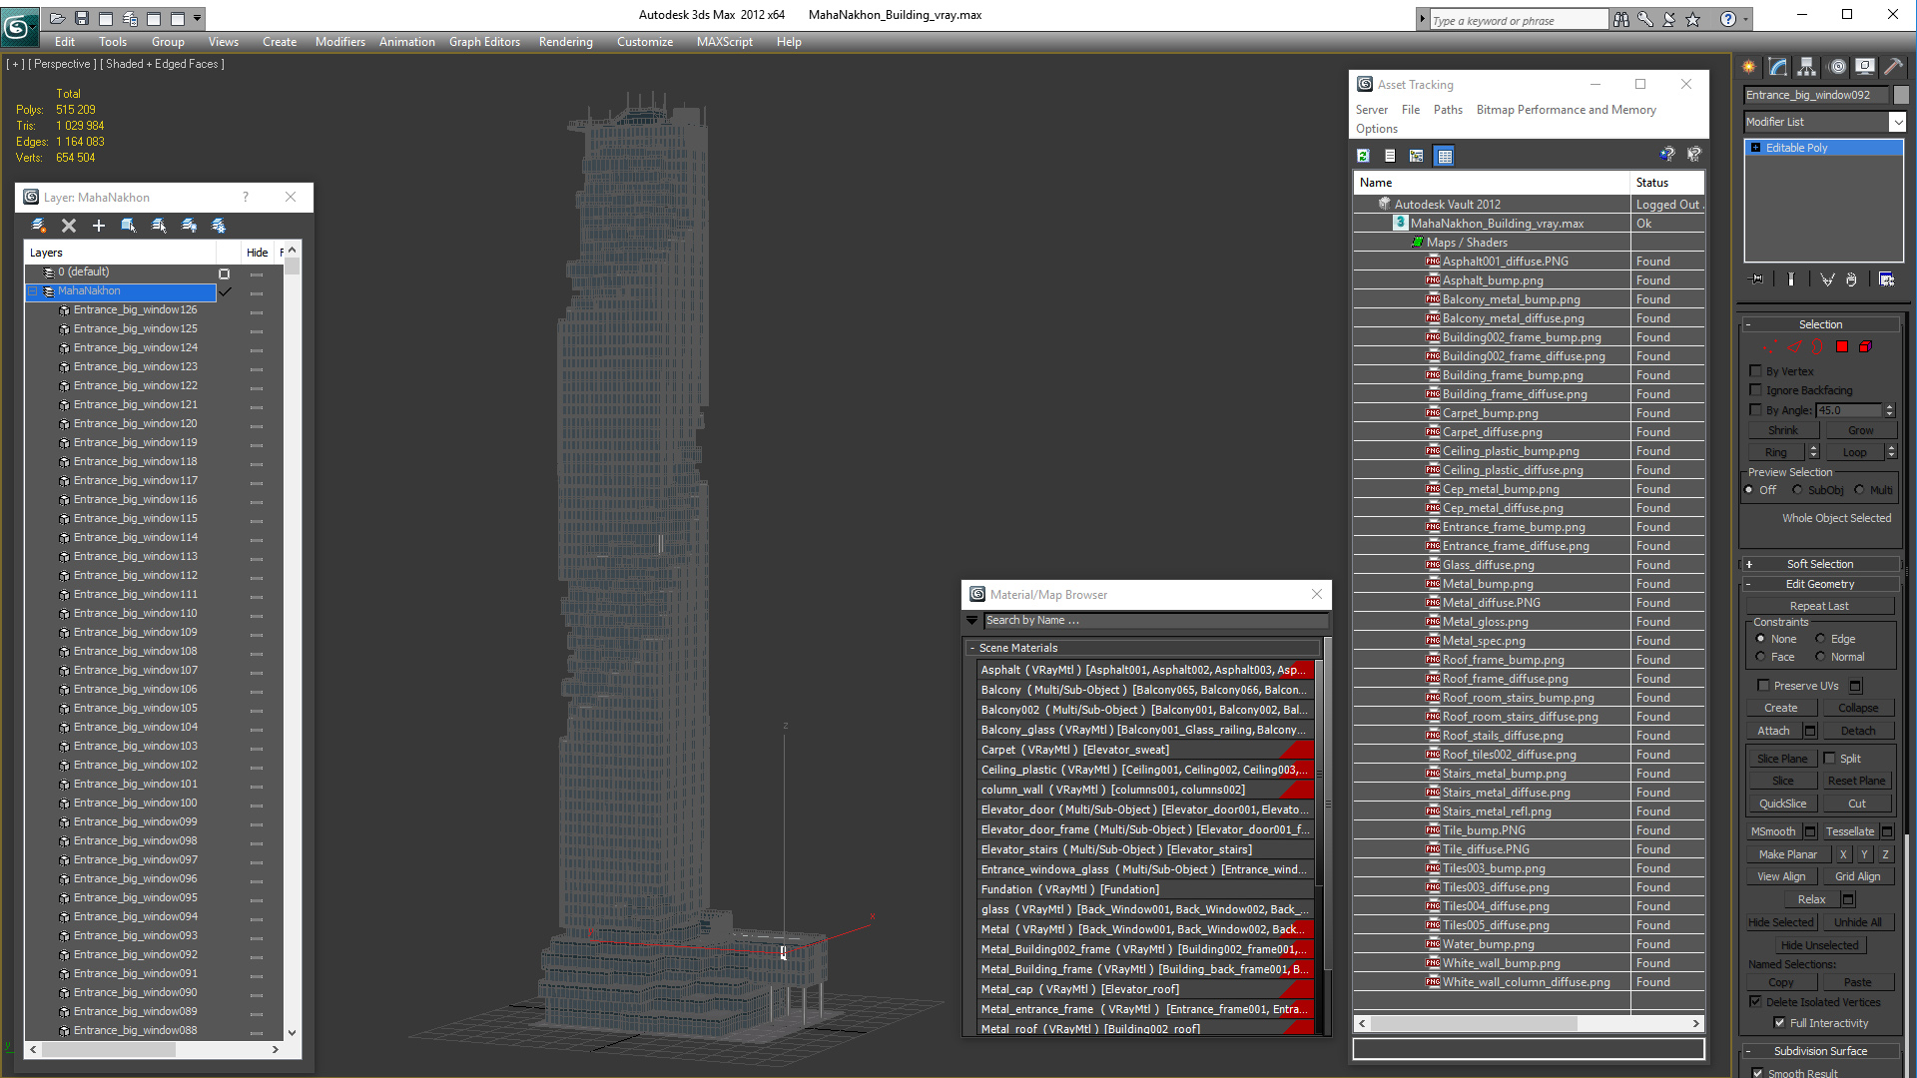Click Asset Tracking horizontal scrollbar
The width and height of the screenshot is (1917, 1078).
(1474, 1024)
